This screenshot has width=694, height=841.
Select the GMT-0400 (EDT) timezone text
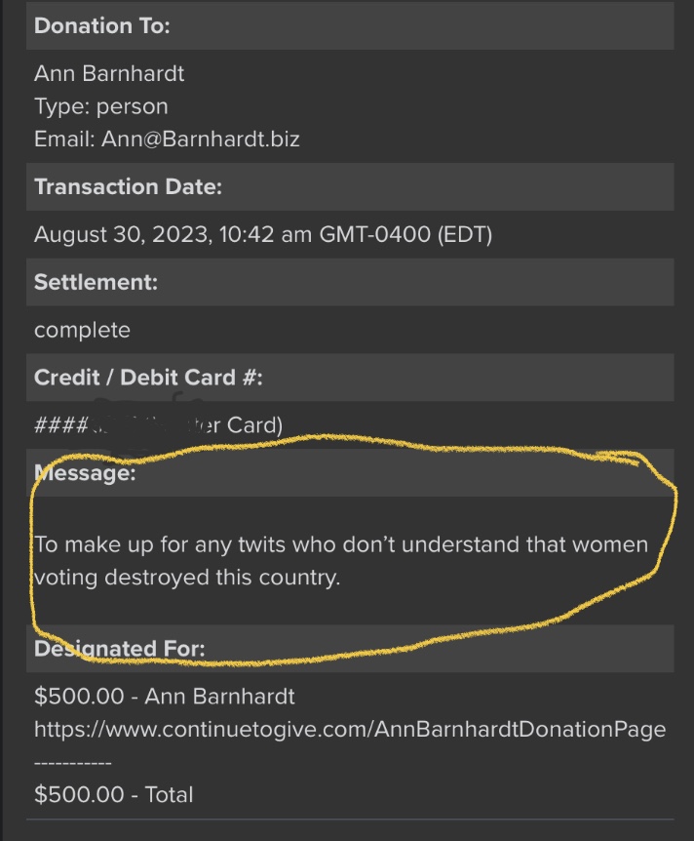405,234
